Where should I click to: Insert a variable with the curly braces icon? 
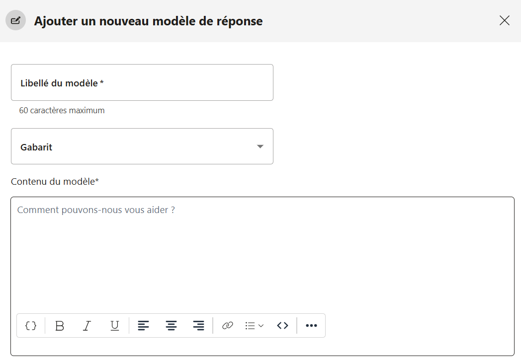[31, 326]
